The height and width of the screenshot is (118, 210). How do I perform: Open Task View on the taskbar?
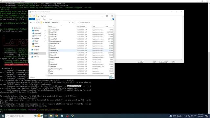45,116
